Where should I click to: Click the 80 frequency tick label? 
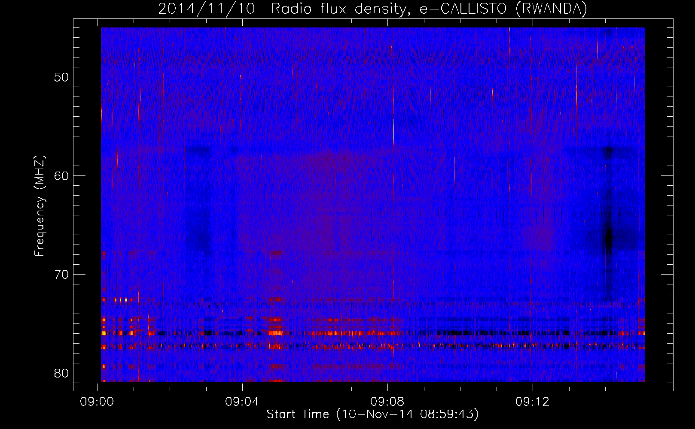(62, 373)
